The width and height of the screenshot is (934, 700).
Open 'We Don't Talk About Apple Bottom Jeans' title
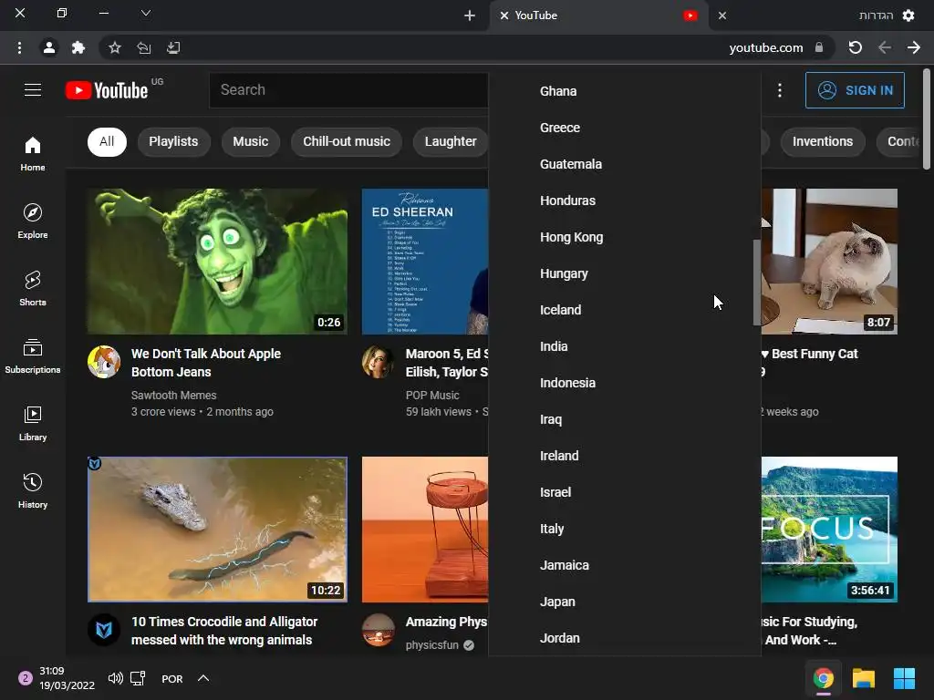pos(206,363)
